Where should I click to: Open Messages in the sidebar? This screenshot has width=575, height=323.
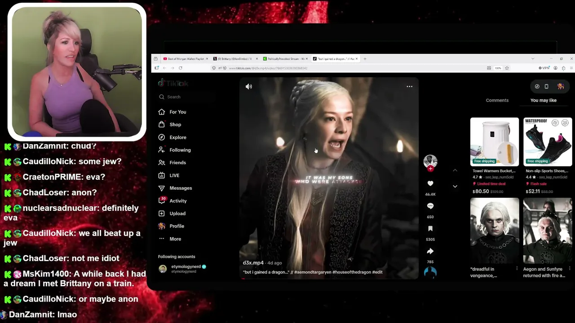tap(175, 188)
